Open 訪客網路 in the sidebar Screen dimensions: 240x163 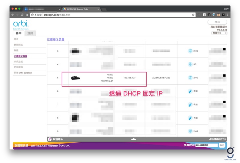pos(18,67)
